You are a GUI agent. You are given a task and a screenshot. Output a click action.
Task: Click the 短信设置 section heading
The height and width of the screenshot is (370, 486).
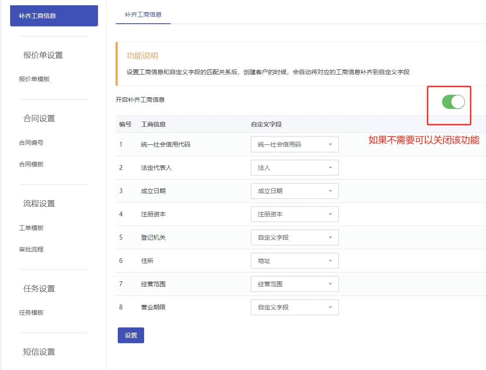click(x=39, y=352)
